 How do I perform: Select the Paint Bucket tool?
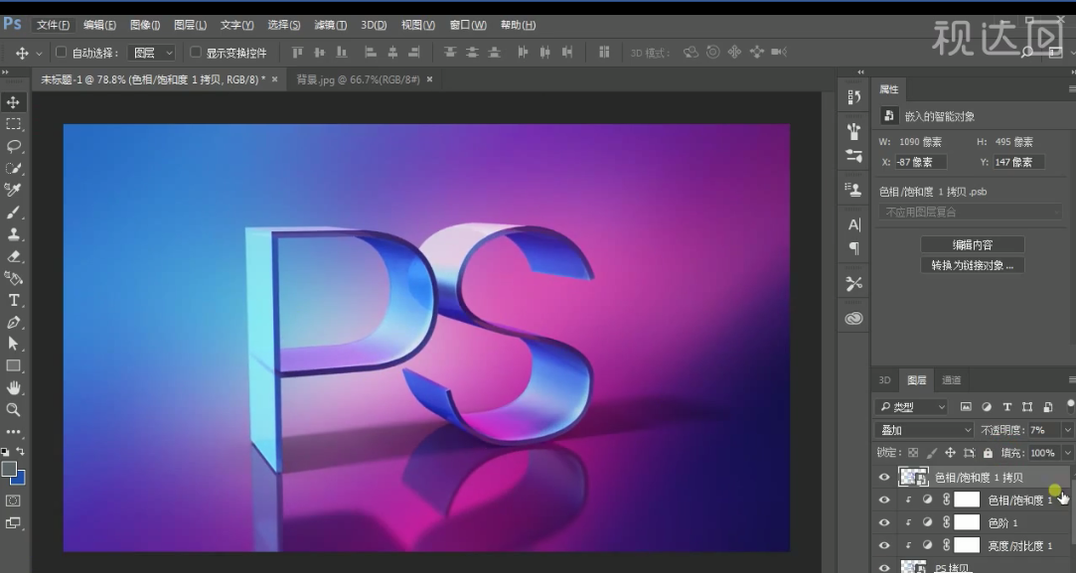pos(13,278)
